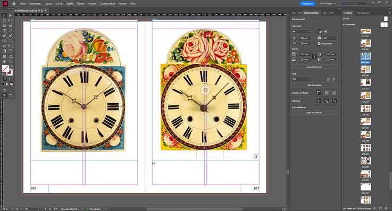
Task: Click Freigeben share button
Action: 307,4
